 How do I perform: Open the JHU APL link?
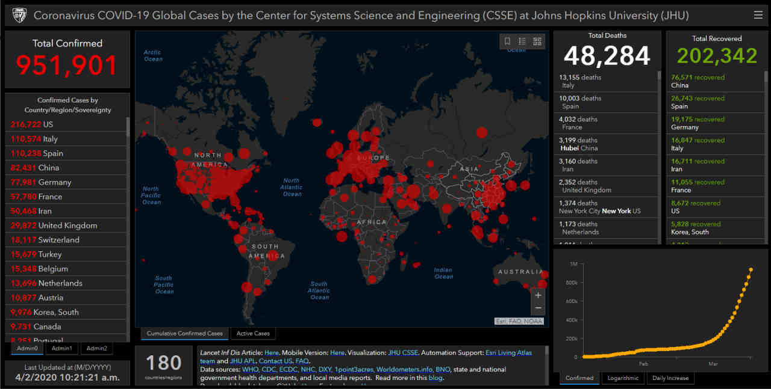[243, 361]
